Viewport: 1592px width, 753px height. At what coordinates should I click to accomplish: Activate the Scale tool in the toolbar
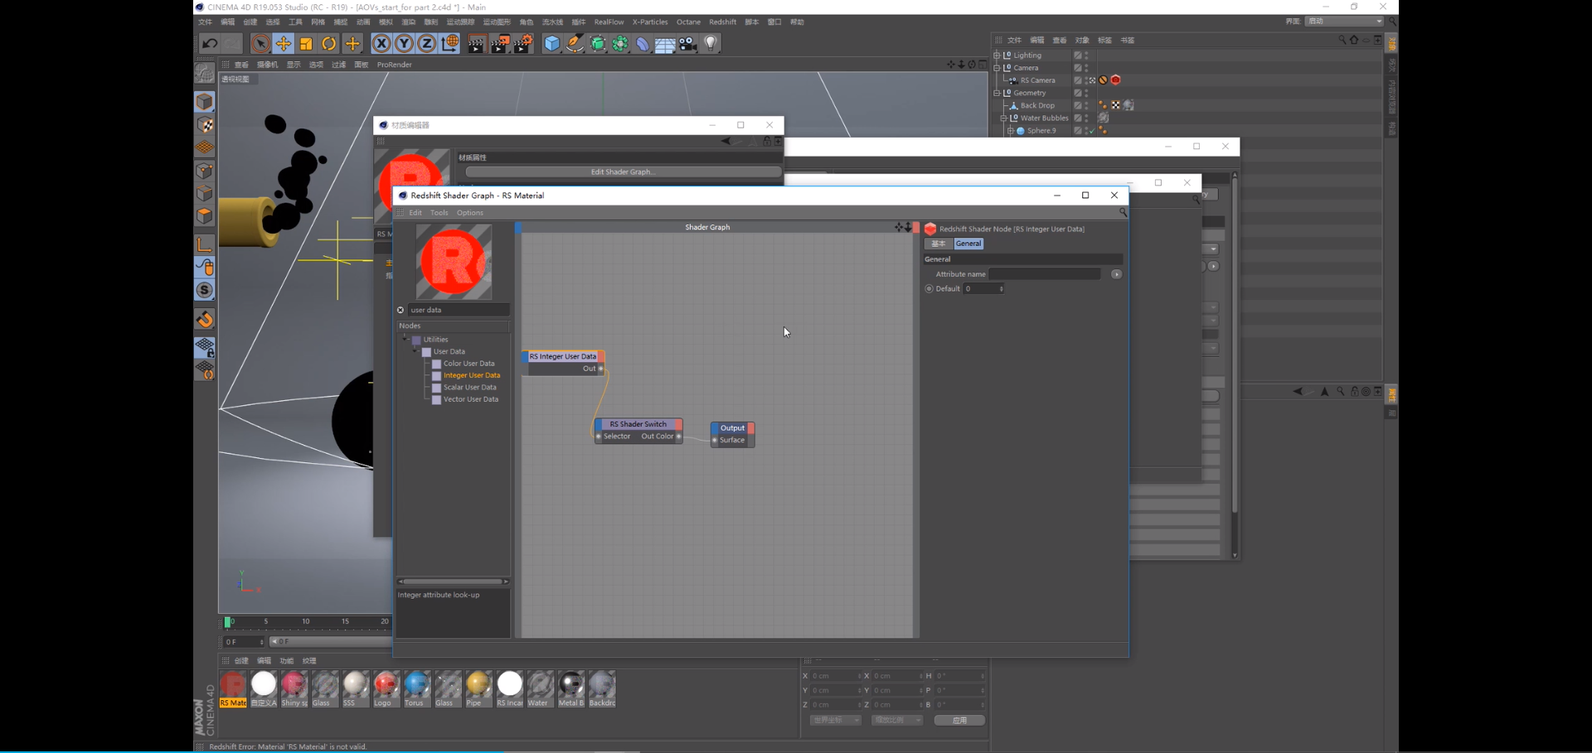(x=306, y=44)
